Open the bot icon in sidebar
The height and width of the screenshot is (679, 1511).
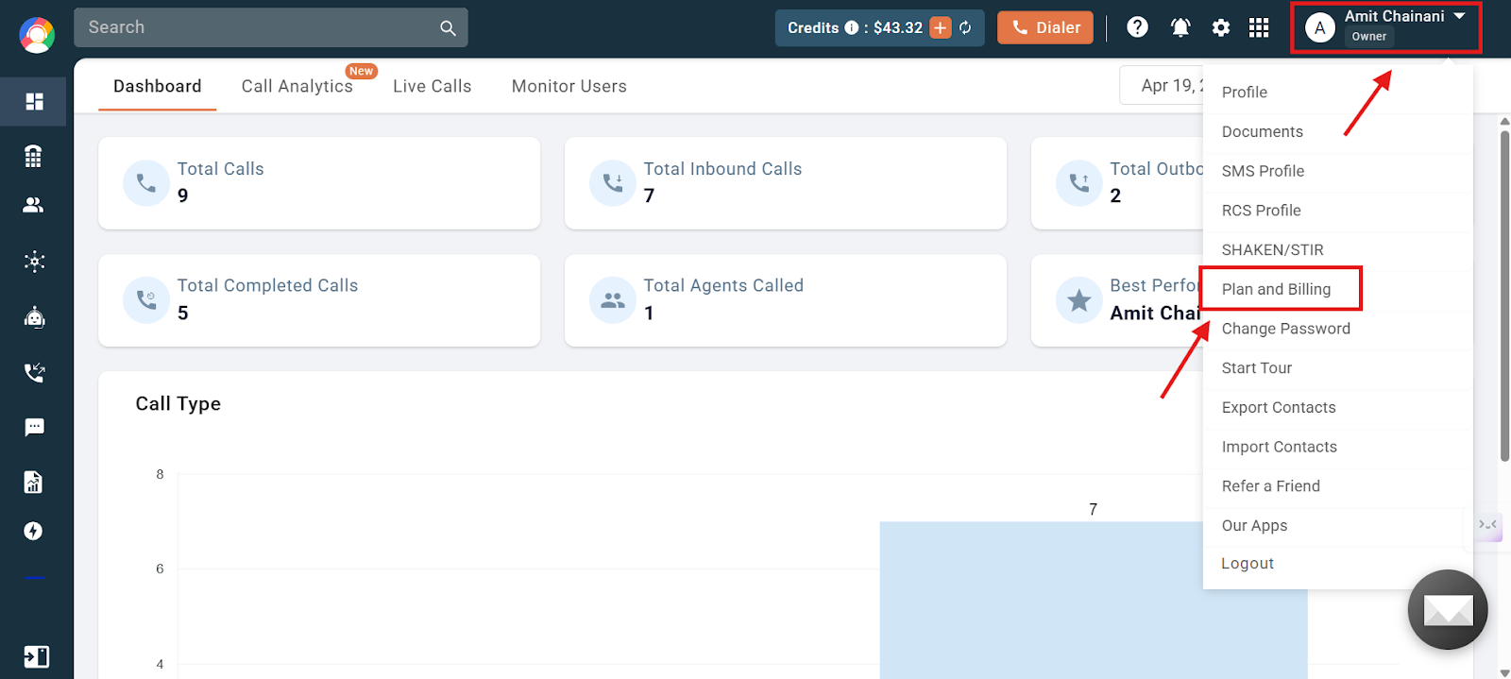point(35,317)
